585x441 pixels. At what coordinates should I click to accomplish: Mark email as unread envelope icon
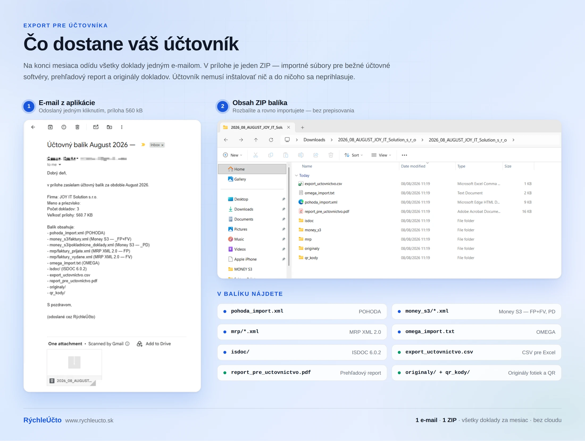coord(96,127)
